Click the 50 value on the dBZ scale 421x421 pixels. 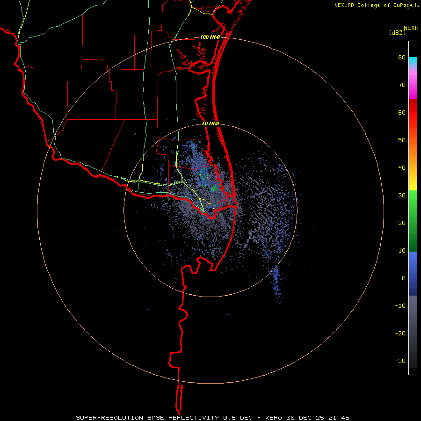coord(402,140)
